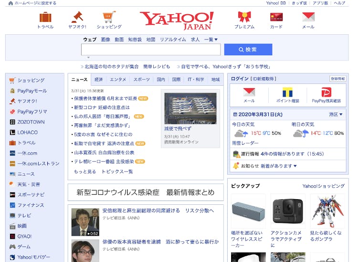Switch to the IT・科学 news tab
This screenshot has height=262, width=359.
click(196, 80)
